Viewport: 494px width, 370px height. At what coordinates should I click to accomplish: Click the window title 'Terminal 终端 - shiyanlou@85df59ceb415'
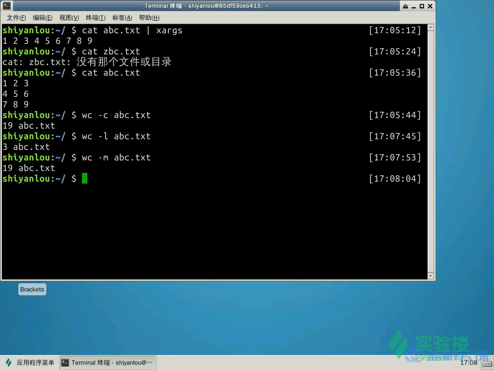(x=206, y=6)
